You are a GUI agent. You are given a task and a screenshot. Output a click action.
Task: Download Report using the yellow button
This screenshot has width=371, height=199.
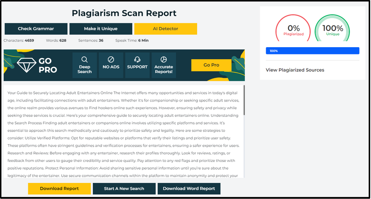(59, 189)
